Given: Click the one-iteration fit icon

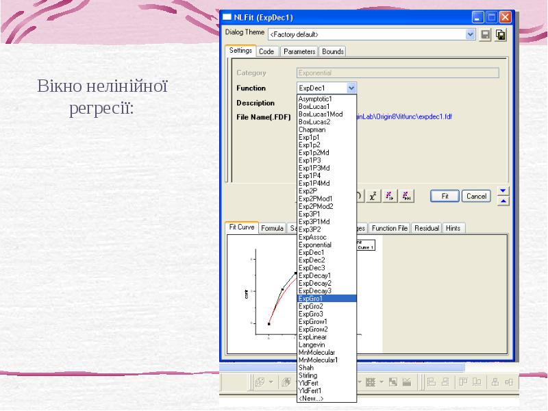Looking at the screenshot, I should [x=390, y=196].
